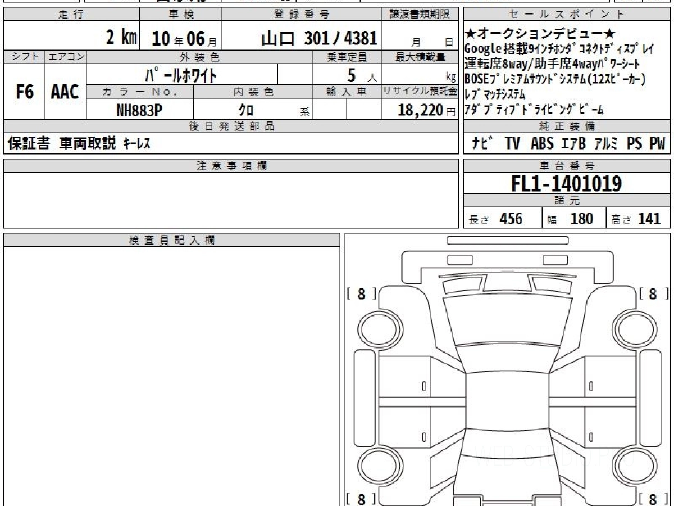The height and width of the screenshot is (506, 674).
Task: Click the ★オークションデビュー★ line
Action: pos(541,35)
